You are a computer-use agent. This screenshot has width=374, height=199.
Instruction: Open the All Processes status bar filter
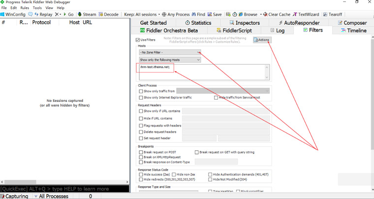51,196
